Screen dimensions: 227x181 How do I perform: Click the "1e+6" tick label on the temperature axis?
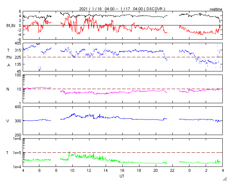point(17,139)
